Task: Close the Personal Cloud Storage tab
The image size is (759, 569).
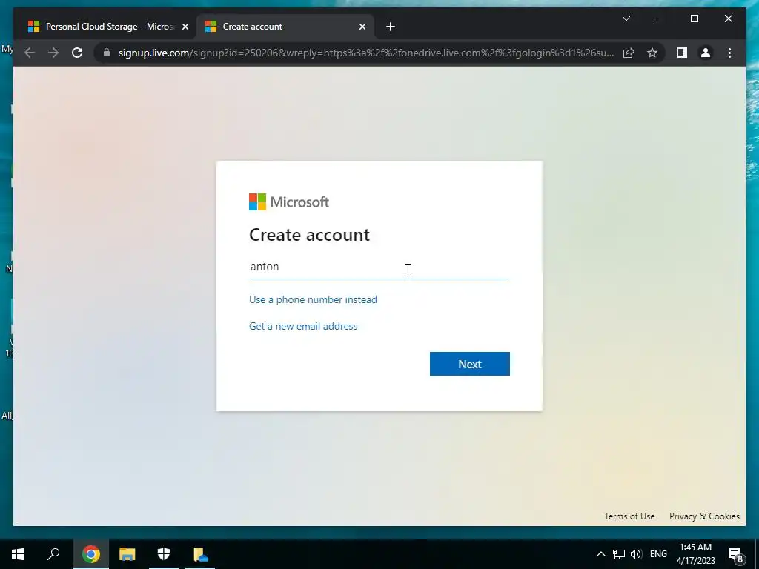Action: point(185,27)
